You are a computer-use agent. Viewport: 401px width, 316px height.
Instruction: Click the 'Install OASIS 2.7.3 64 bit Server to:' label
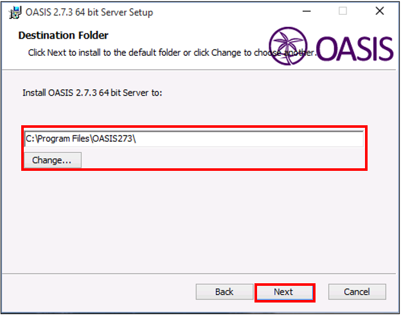point(93,92)
